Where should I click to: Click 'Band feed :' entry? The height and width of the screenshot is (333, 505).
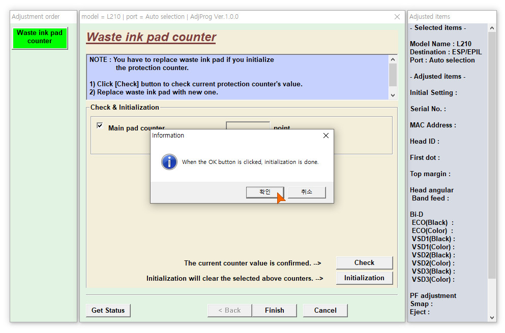430,198
